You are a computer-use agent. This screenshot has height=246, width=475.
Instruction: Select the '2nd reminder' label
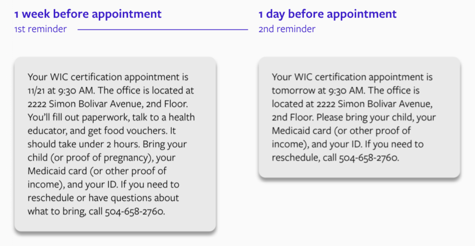point(287,29)
